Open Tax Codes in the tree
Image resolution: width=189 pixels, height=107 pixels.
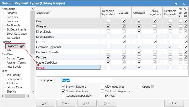[13, 38]
